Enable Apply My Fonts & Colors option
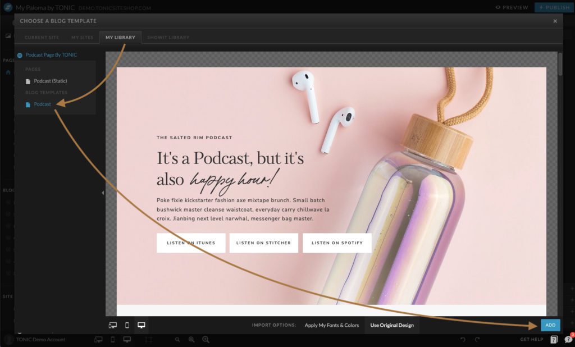 (331, 325)
